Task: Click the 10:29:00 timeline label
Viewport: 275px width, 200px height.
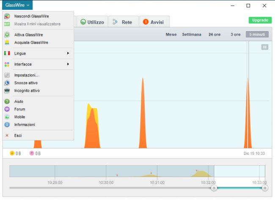Action: pos(55,183)
